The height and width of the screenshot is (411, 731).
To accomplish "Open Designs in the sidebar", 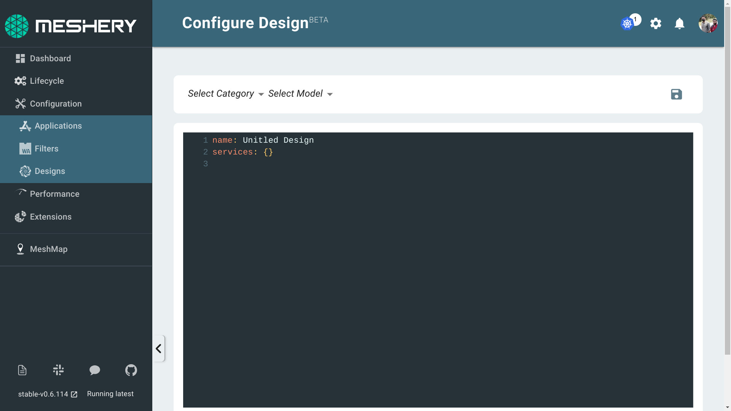I will [x=49, y=171].
